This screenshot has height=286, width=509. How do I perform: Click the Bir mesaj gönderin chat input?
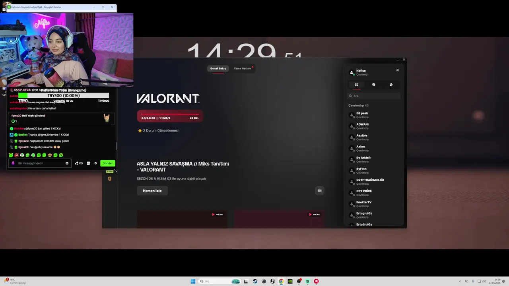point(40,163)
